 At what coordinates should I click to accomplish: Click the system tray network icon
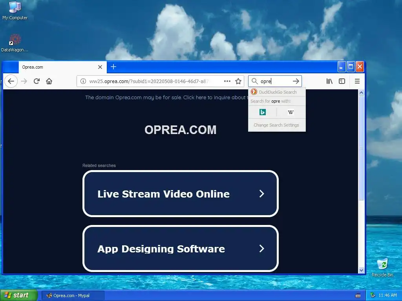(373, 296)
